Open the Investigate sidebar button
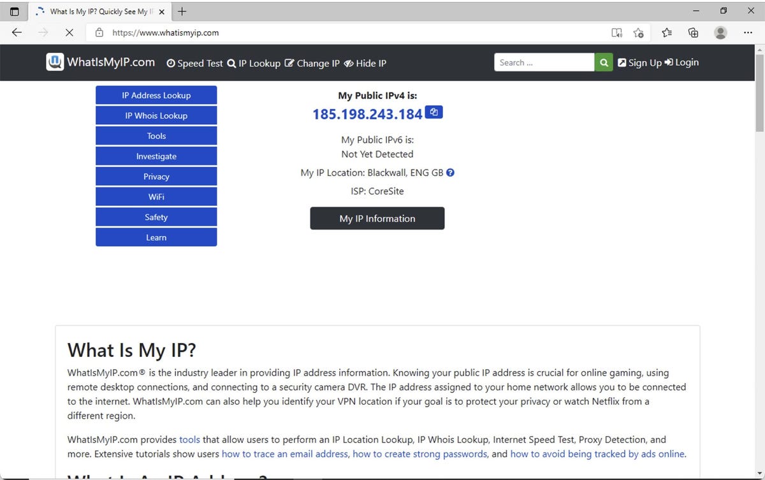 tap(156, 156)
